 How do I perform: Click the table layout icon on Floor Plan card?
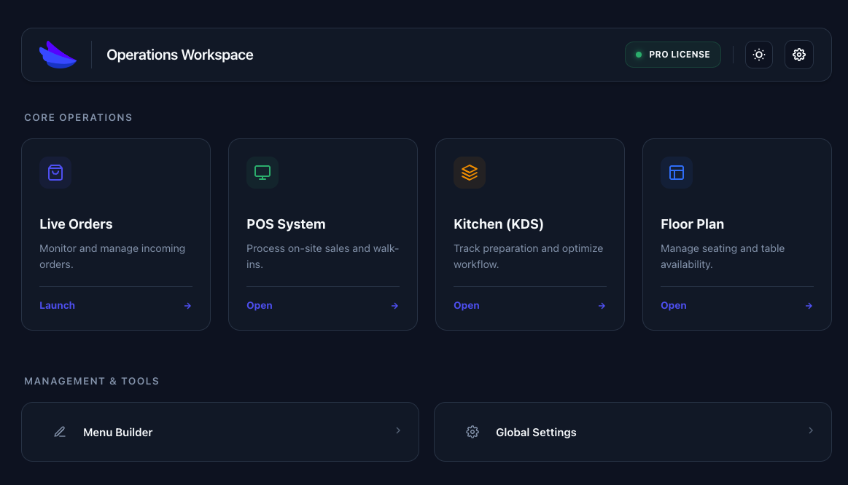click(677, 173)
